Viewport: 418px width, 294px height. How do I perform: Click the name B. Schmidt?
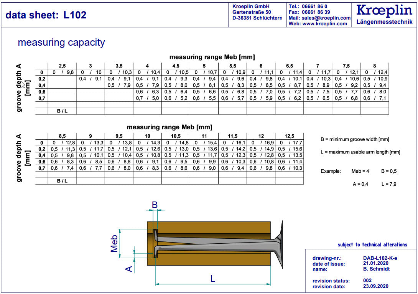coord(376,269)
